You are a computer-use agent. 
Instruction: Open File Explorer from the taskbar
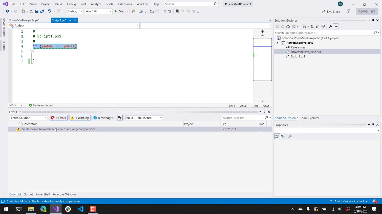(x=31, y=209)
